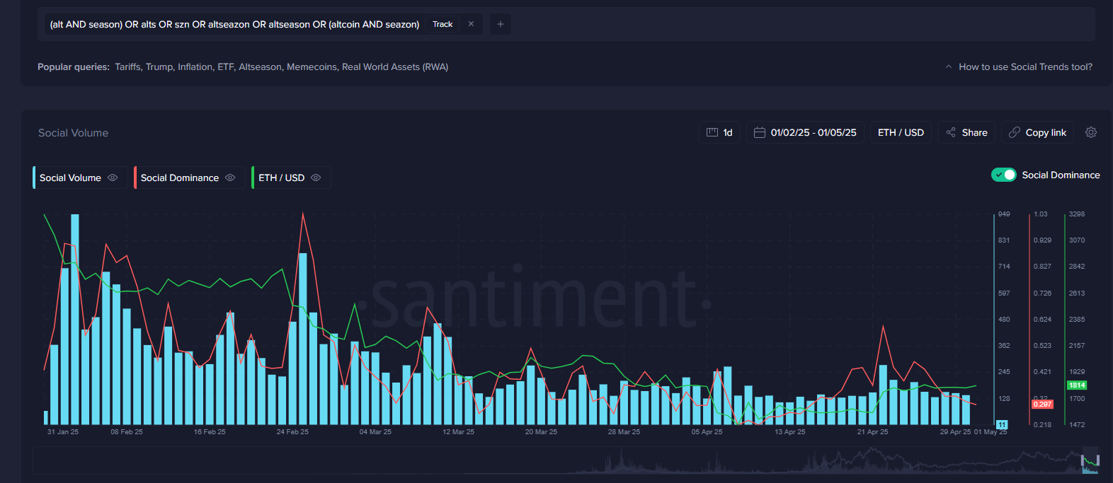Open the date range picker 01/02/25 - 01/05/25
This screenshot has height=483, width=1113.
point(806,132)
